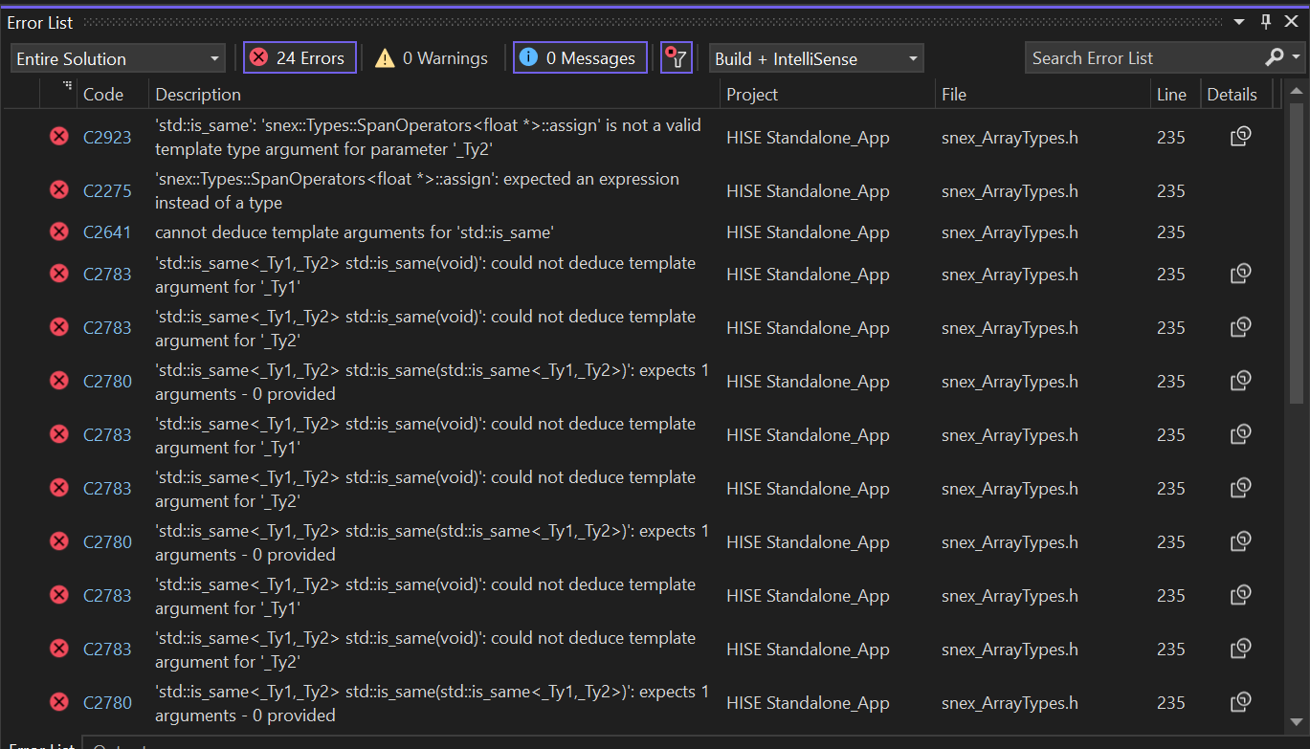Screen dimensions: 1310x749
Task: Open the C2275 error code link
Action: [107, 190]
